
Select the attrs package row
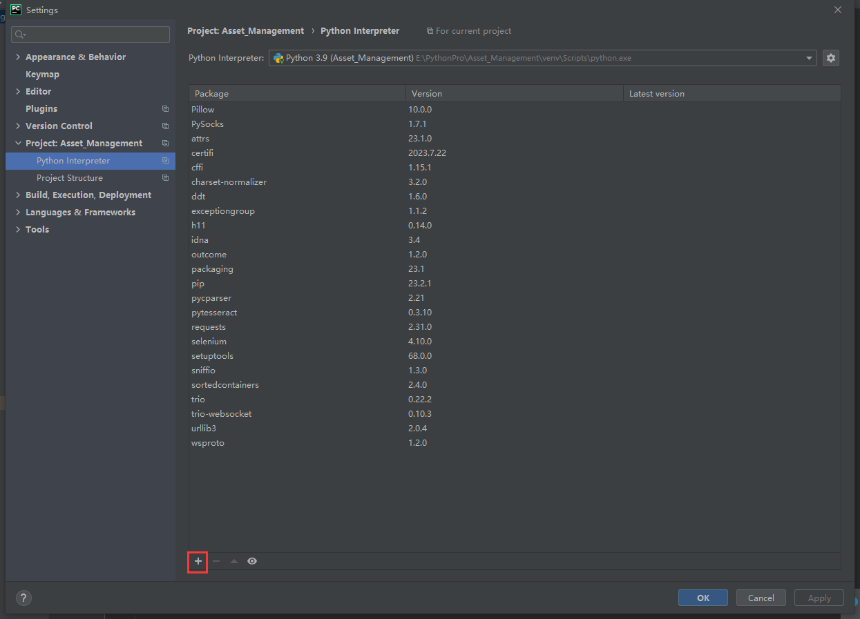515,139
